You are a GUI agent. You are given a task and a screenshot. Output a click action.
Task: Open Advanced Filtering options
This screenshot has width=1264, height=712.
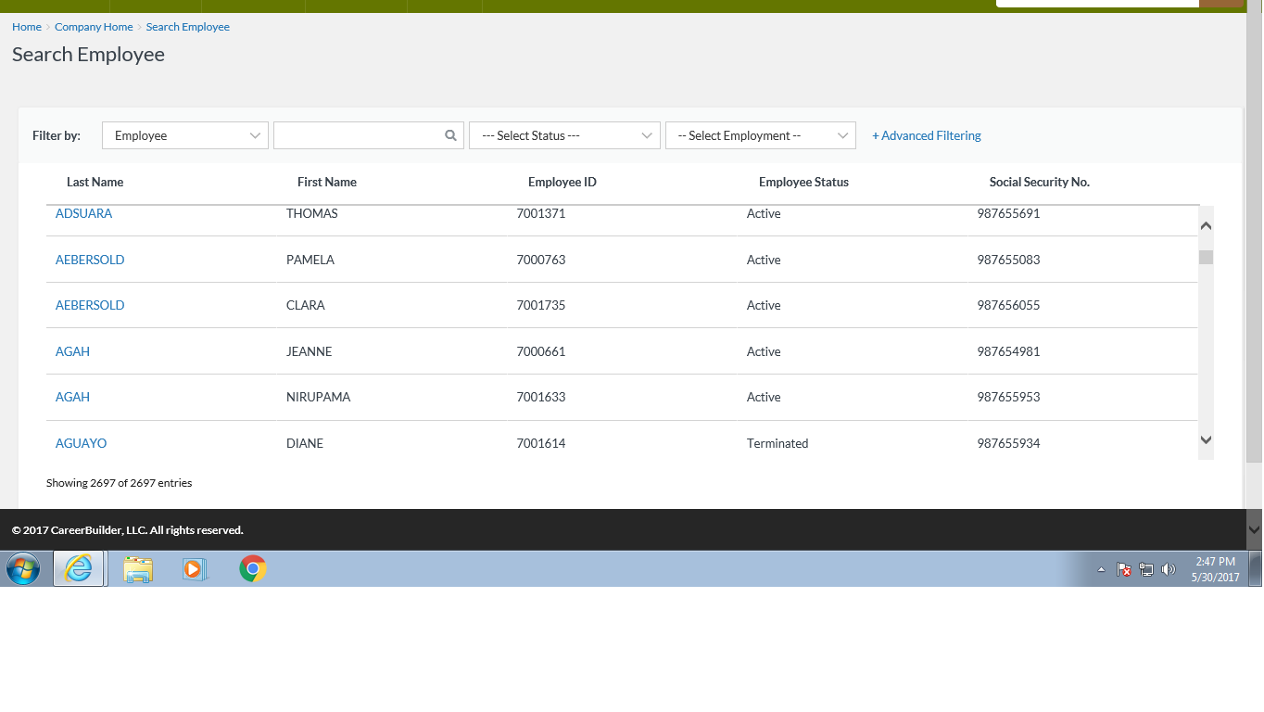pyautogui.click(x=926, y=135)
